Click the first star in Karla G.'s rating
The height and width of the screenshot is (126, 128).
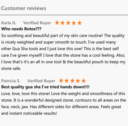pos(57,23)
